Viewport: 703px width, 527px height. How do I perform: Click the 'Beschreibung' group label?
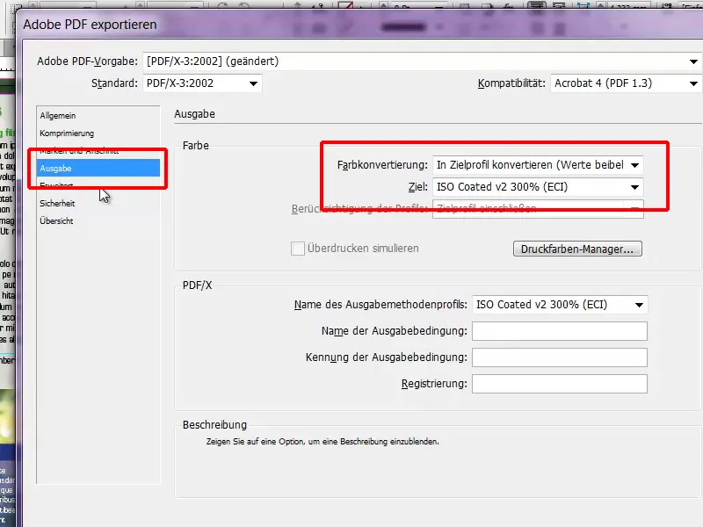[214, 425]
